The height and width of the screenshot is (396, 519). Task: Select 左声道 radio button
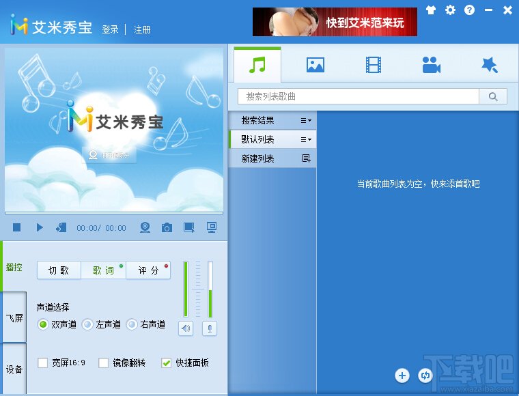[87, 324]
